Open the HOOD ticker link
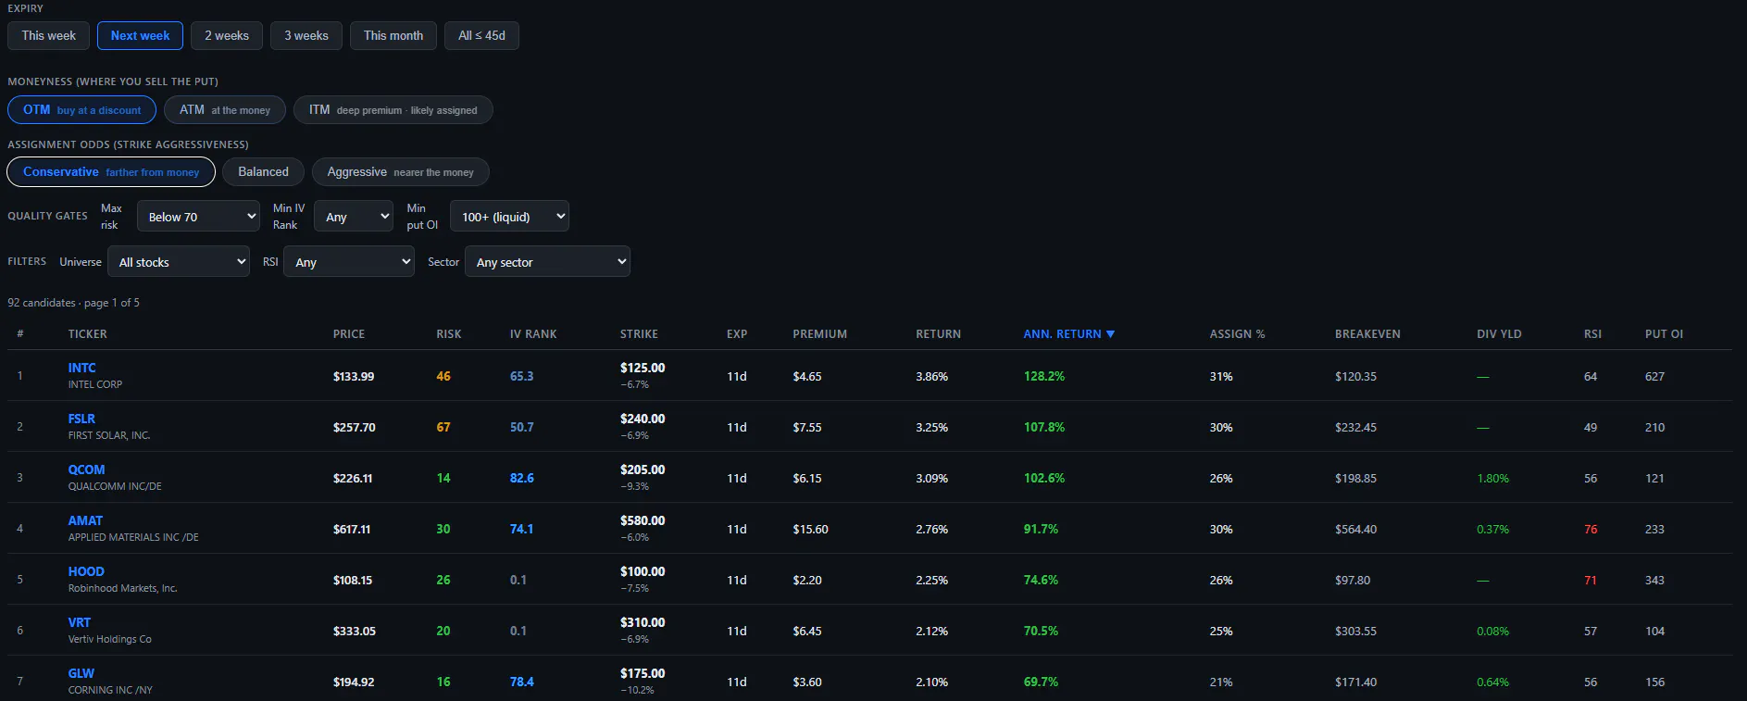 [86, 571]
